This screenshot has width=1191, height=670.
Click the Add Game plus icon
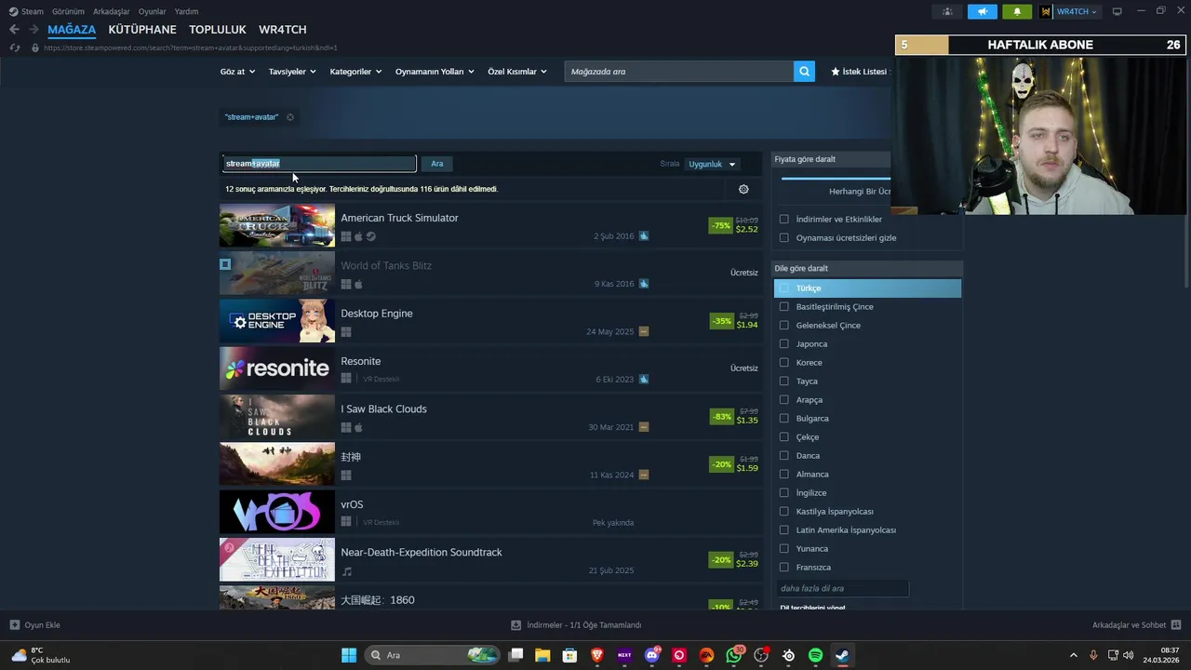(14, 625)
